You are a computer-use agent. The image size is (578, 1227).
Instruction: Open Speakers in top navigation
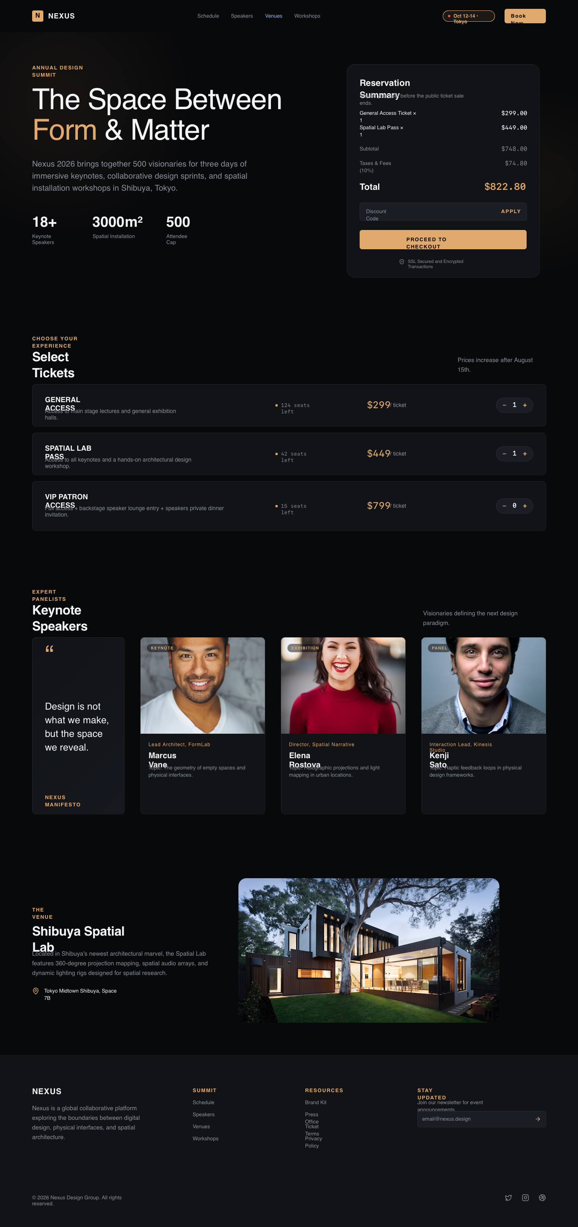(242, 16)
